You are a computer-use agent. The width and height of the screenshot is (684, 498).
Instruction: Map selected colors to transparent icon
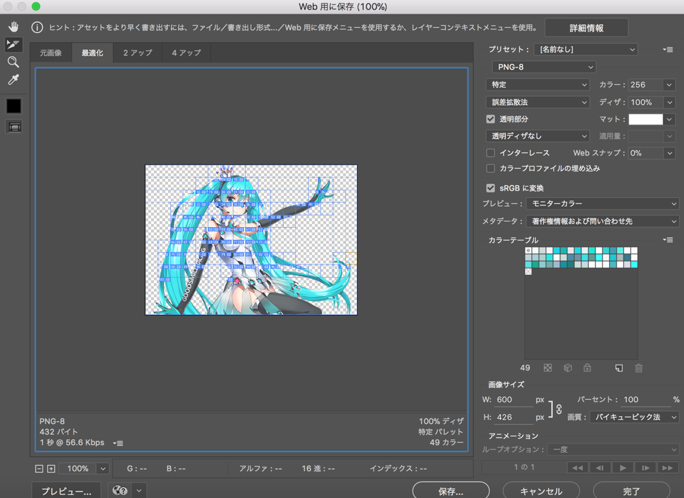[x=548, y=368]
